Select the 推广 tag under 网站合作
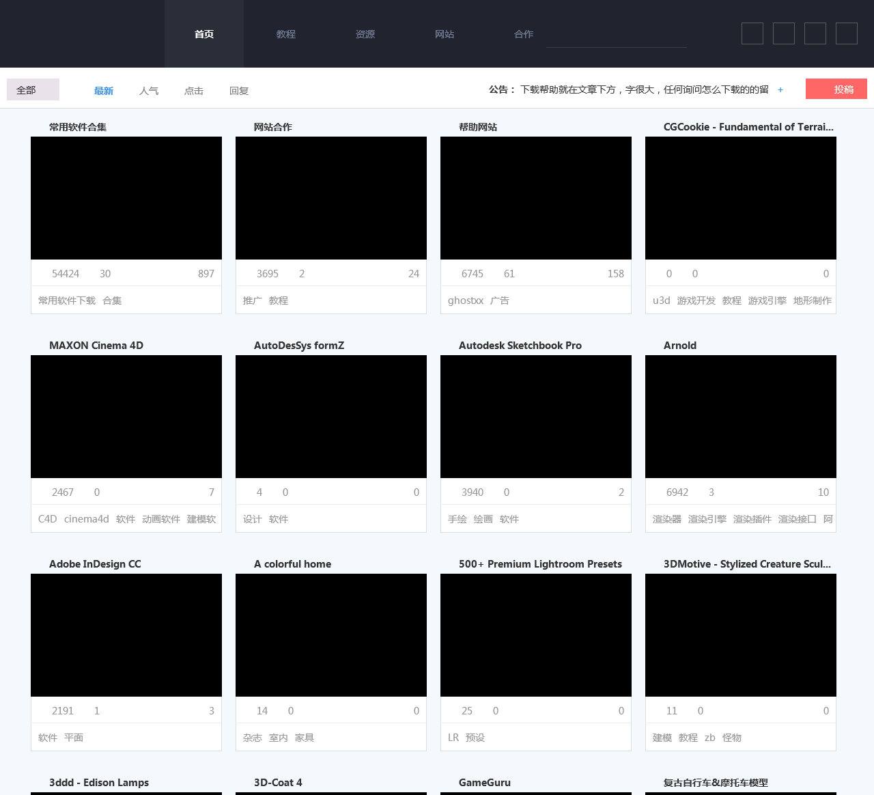The height and width of the screenshot is (795, 874). tap(253, 301)
